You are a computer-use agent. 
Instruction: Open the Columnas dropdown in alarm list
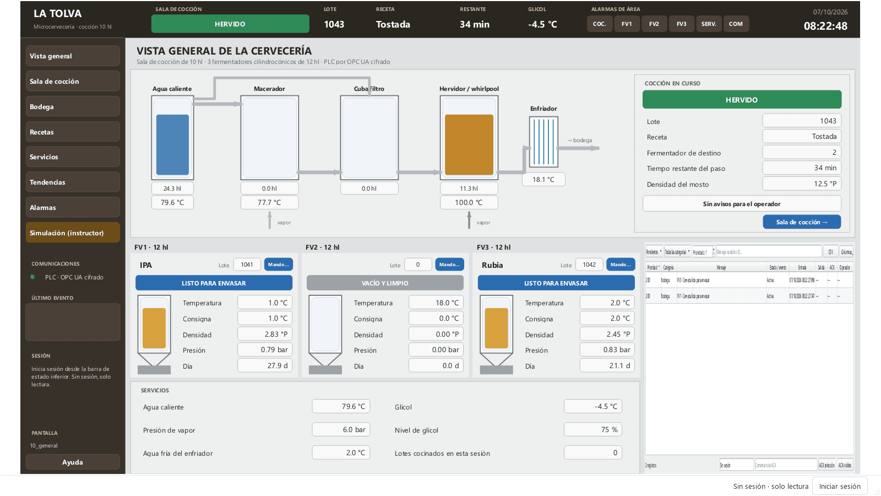(847, 252)
